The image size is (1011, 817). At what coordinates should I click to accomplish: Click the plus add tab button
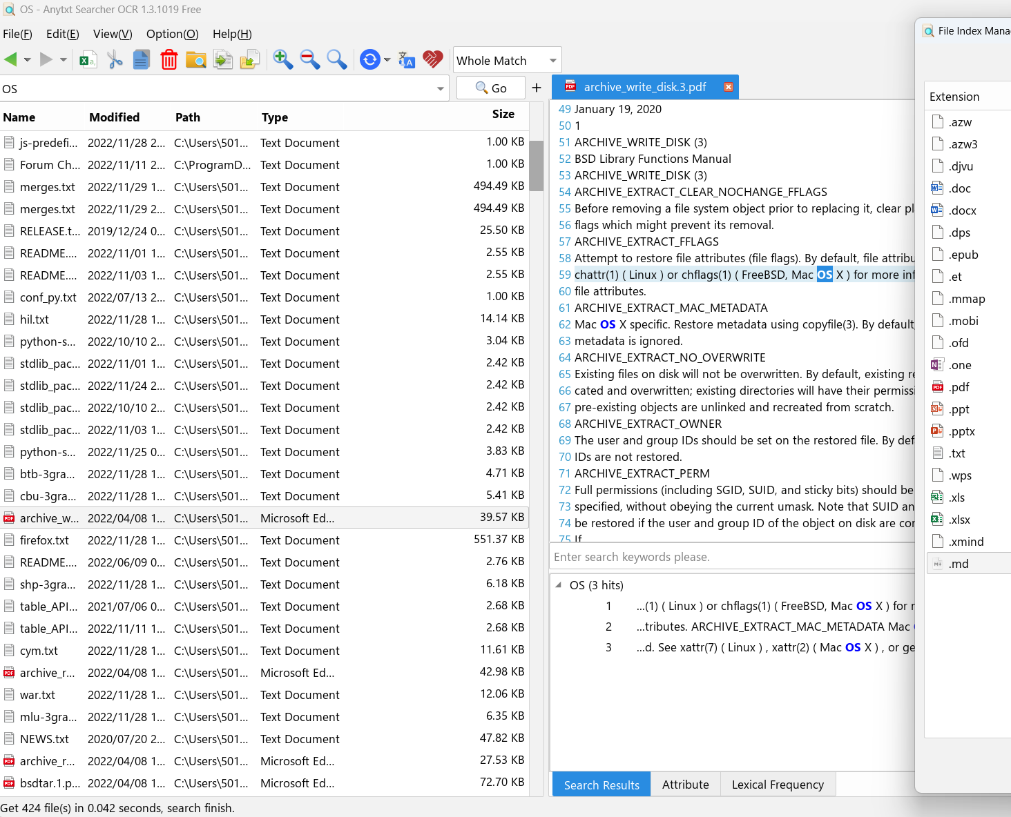(x=537, y=88)
